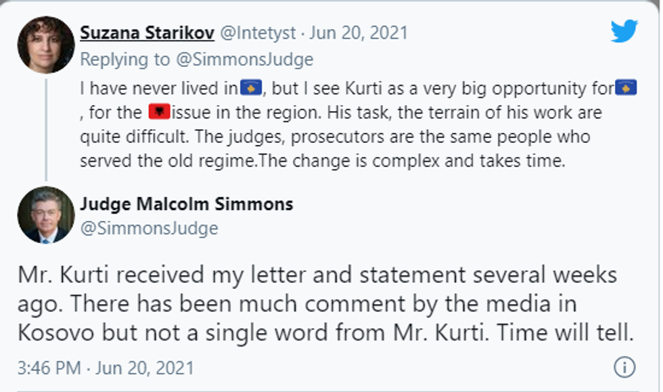Open the info circle icon
This screenshot has height=392, width=663.
pyautogui.click(x=623, y=367)
